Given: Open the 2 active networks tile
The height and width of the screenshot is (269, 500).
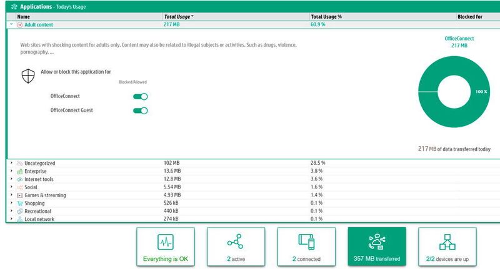Looking at the screenshot, I should pyautogui.click(x=236, y=247).
